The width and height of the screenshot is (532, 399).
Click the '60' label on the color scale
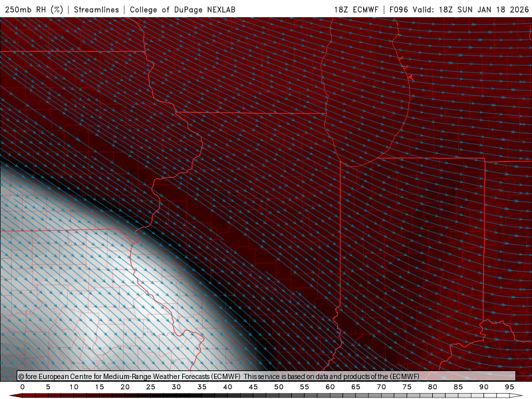point(330,387)
